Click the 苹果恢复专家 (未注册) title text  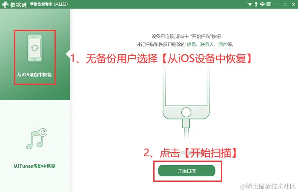click(49, 4)
